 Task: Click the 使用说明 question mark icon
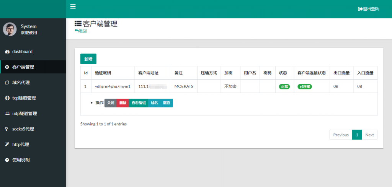(x=7, y=160)
